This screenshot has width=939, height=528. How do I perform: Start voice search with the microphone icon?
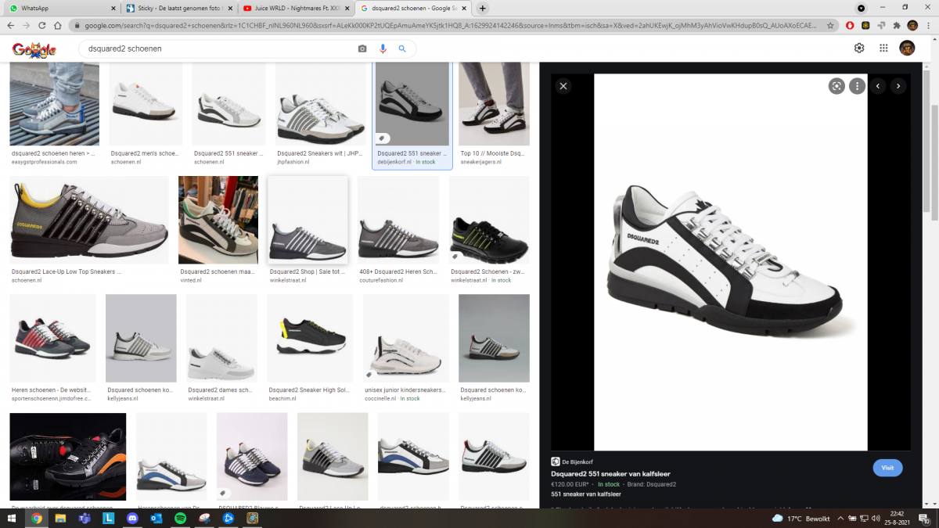click(383, 48)
